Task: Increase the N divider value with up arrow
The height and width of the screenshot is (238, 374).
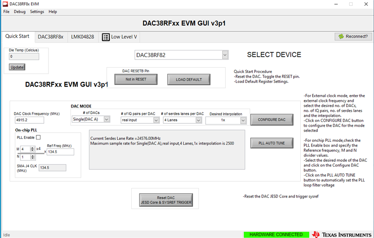Action: [x=33, y=156]
